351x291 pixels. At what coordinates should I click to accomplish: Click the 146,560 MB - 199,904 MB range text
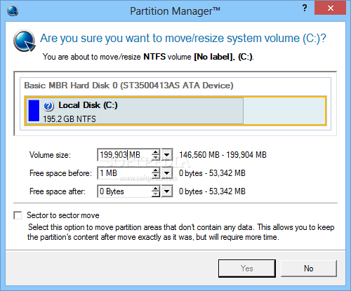tap(223, 155)
